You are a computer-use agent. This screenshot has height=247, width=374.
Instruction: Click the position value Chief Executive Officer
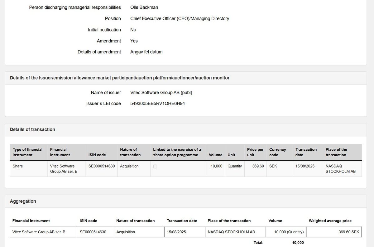(180, 18)
